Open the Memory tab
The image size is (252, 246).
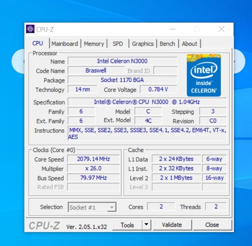[x=94, y=44]
